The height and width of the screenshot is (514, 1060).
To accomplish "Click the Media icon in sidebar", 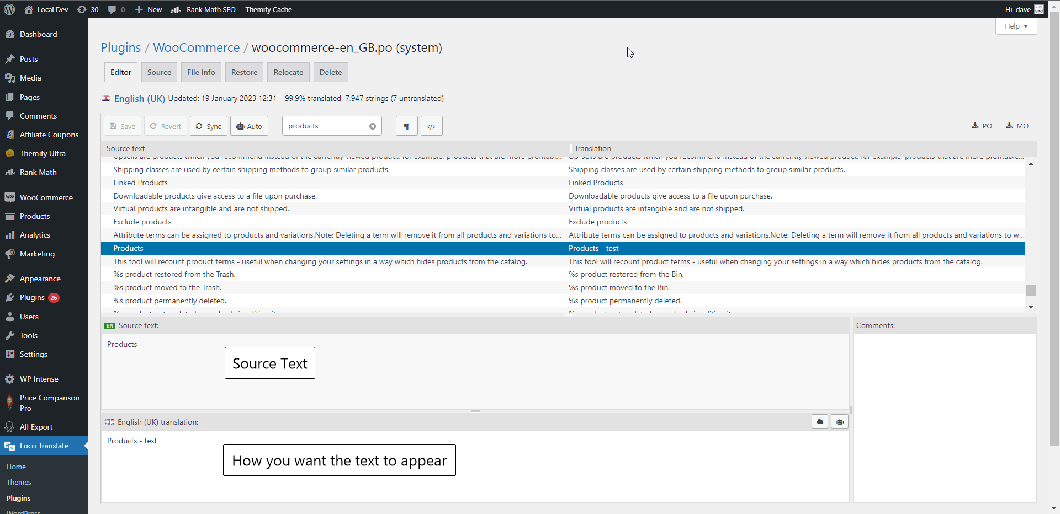I will (10, 78).
